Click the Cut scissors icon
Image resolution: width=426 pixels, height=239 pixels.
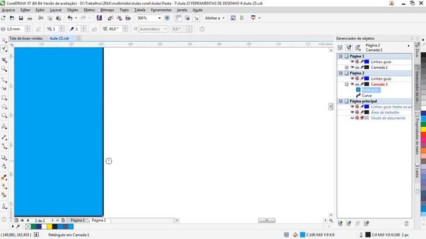coord(41,18)
